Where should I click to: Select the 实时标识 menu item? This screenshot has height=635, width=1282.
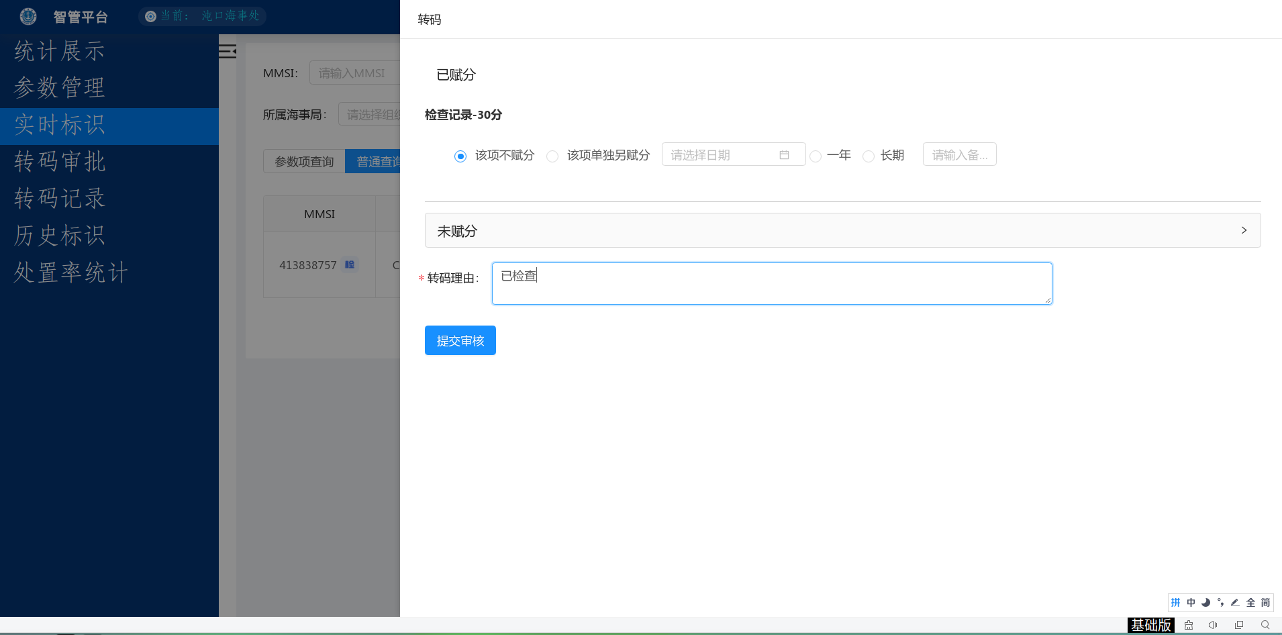point(109,126)
